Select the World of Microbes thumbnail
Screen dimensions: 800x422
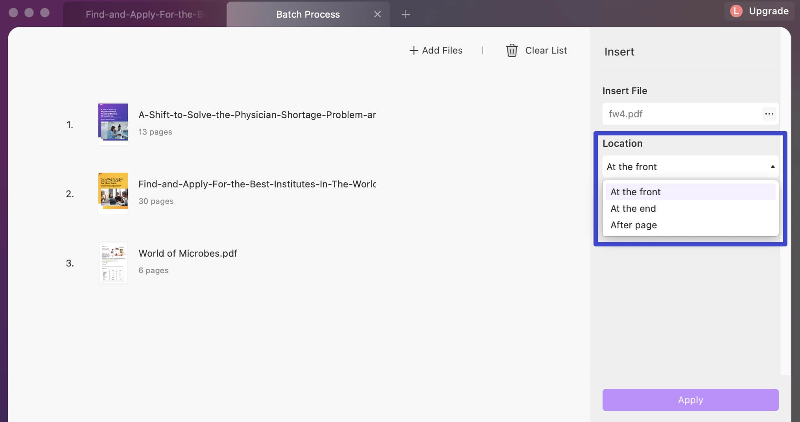(113, 263)
